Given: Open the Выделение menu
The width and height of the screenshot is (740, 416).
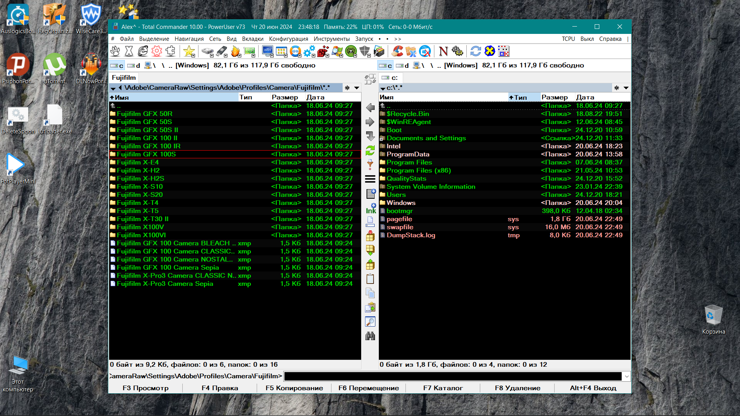Looking at the screenshot, I should click(154, 39).
